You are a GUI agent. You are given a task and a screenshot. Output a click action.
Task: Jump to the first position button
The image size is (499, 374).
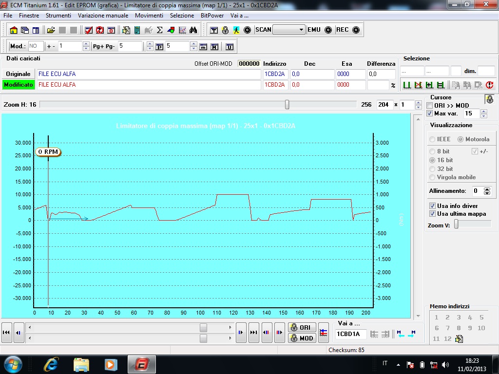point(7,333)
